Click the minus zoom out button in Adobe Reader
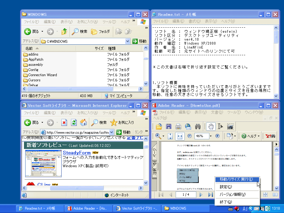Screen dimensions: 284x213 pos(189,136)
